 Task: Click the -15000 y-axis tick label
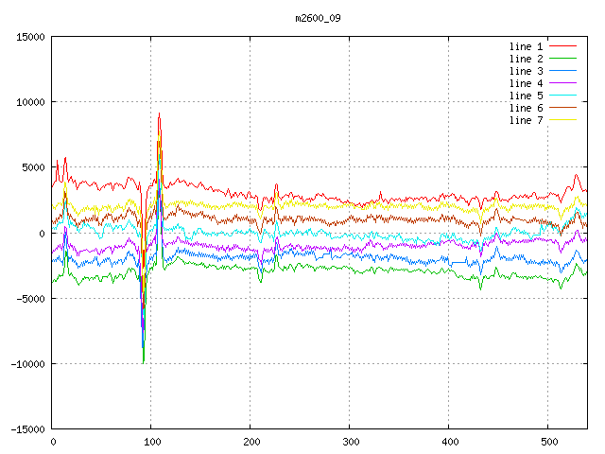click(x=25, y=429)
